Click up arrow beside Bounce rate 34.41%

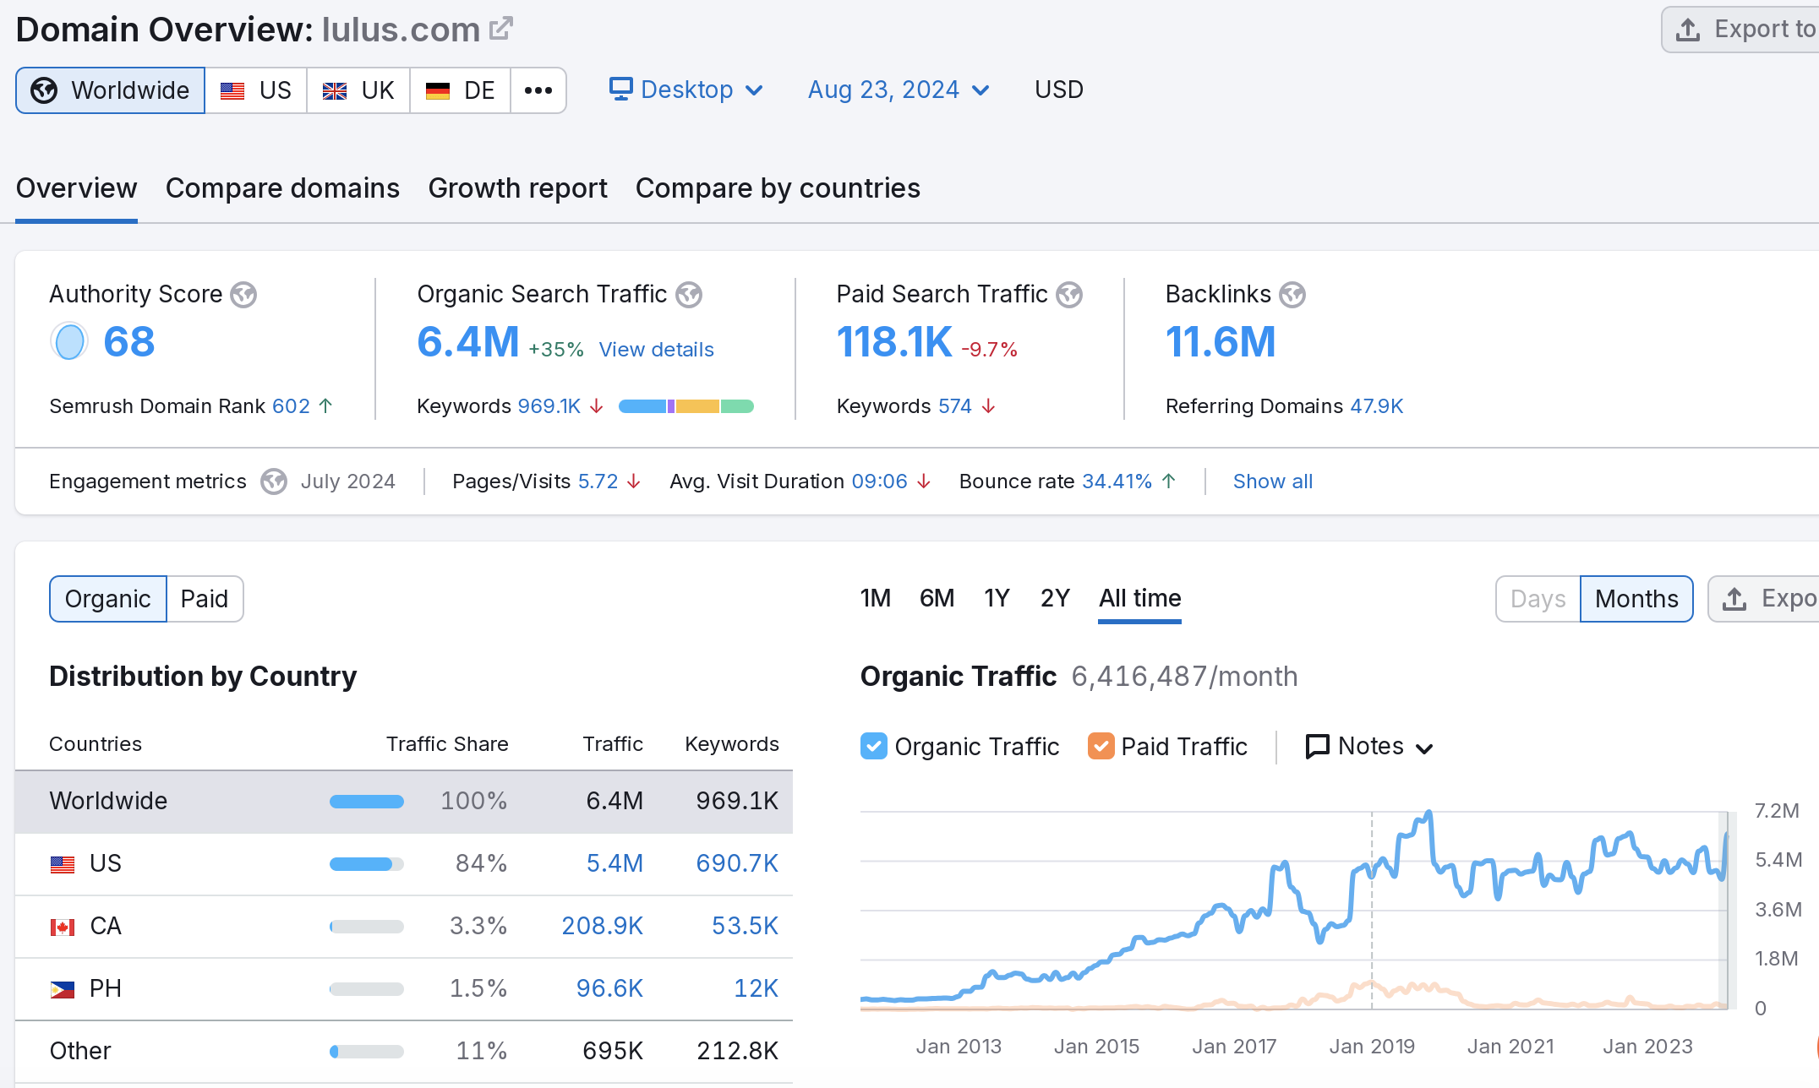point(1169,481)
